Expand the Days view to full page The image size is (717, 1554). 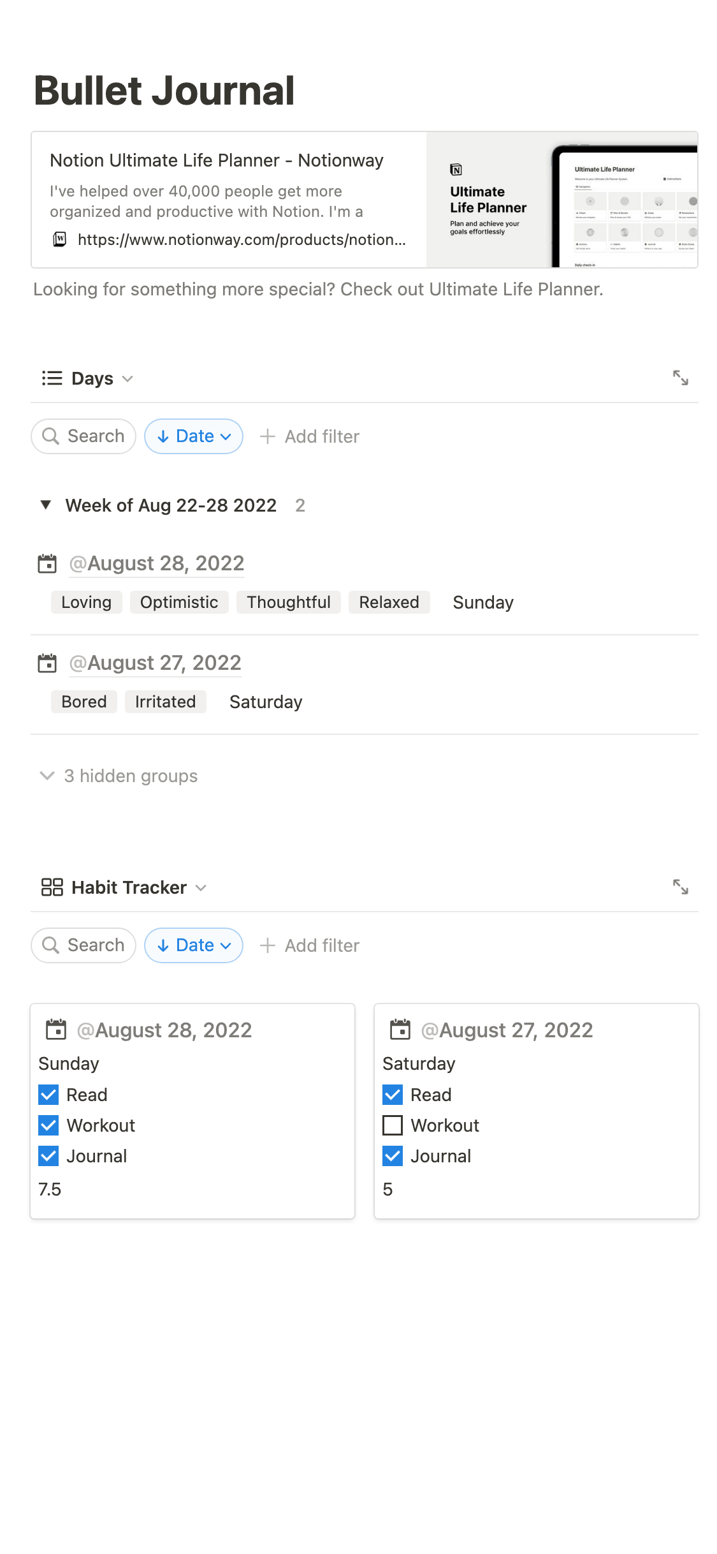coord(680,378)
